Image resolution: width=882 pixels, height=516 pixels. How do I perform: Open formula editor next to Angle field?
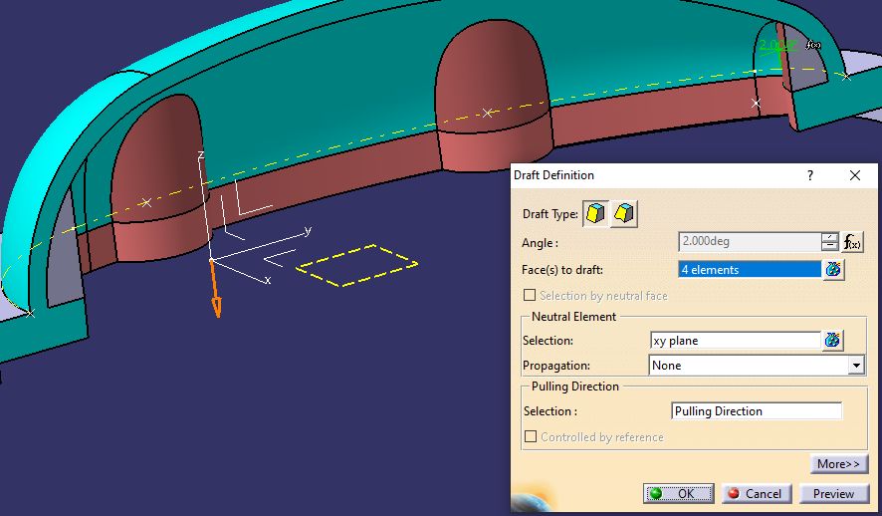[853, 242]
